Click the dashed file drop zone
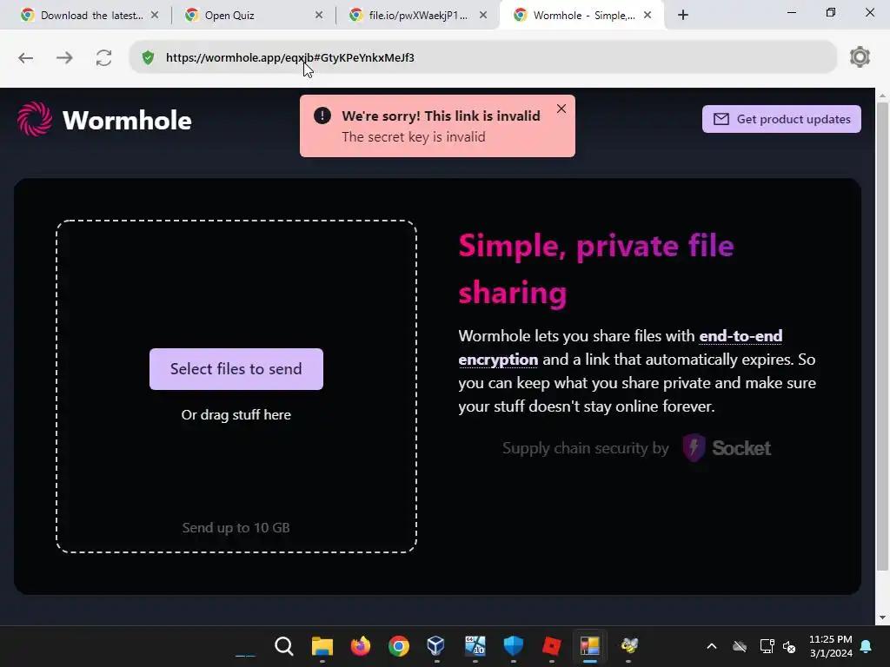The width and height of the screenshot is (890, 667). (x=236, y=386)
